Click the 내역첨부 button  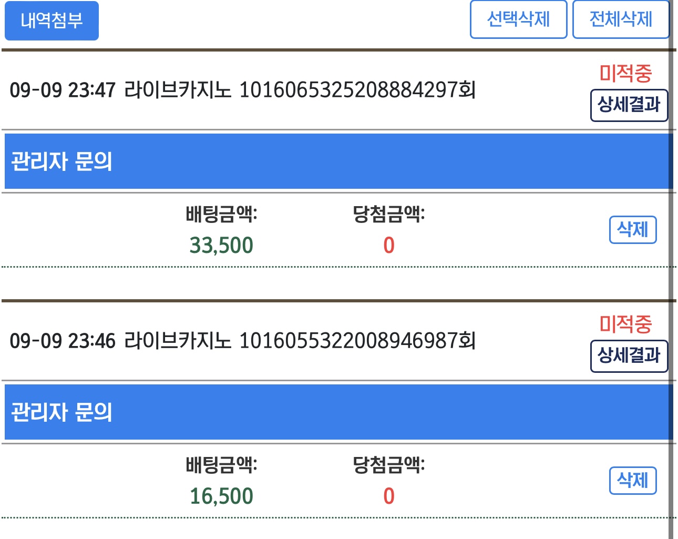tap(52, 21)
